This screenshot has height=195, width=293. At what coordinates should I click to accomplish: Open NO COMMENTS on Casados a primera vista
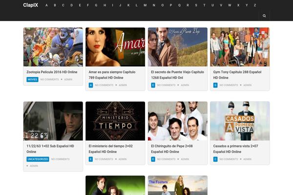[x=229, y=159]
